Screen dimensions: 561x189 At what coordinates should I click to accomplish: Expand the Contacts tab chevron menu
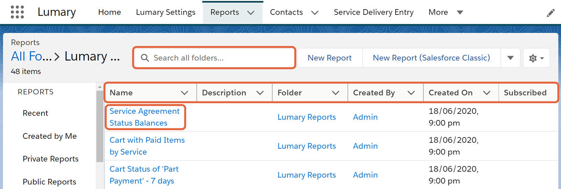315,12
